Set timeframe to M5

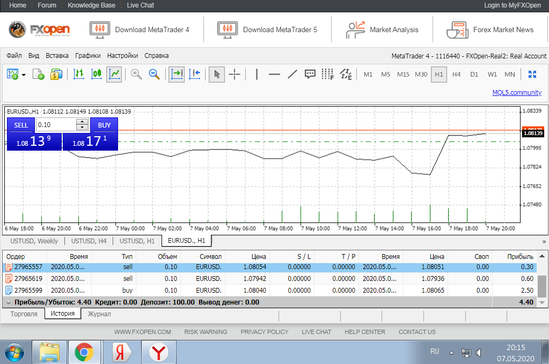(x=385, y=74)
